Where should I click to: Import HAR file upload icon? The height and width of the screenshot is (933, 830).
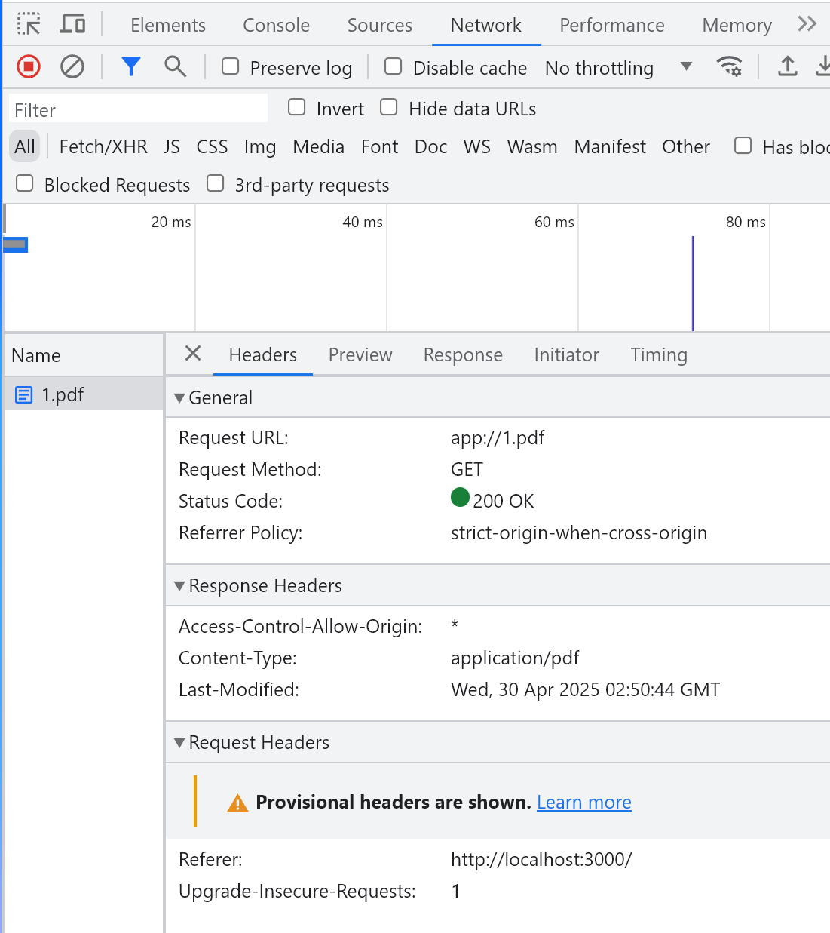788,66
